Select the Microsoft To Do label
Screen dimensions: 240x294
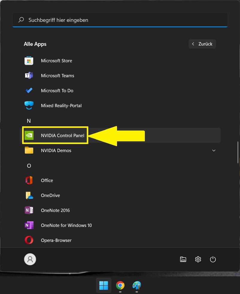(57, 90)
